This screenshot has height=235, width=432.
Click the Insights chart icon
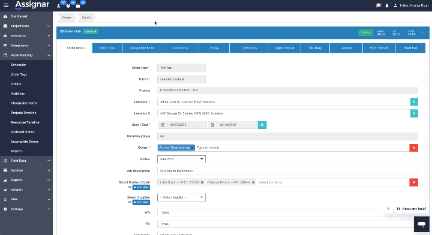(5, 189)
